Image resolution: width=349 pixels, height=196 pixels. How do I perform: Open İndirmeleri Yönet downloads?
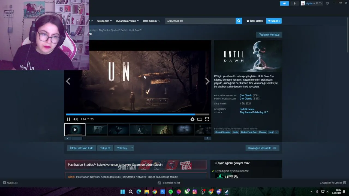point(169,183)
